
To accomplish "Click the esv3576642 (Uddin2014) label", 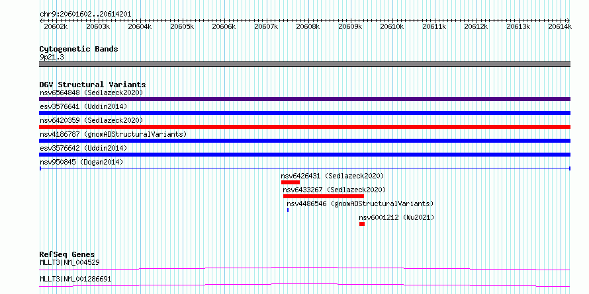I will coord(83,148).
